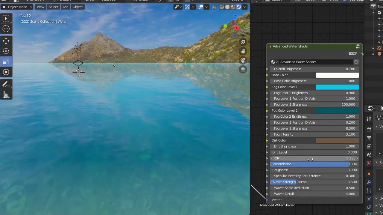Click the Waves Strength (Bump) slider
Screen dimensions: 383x215
314,182
